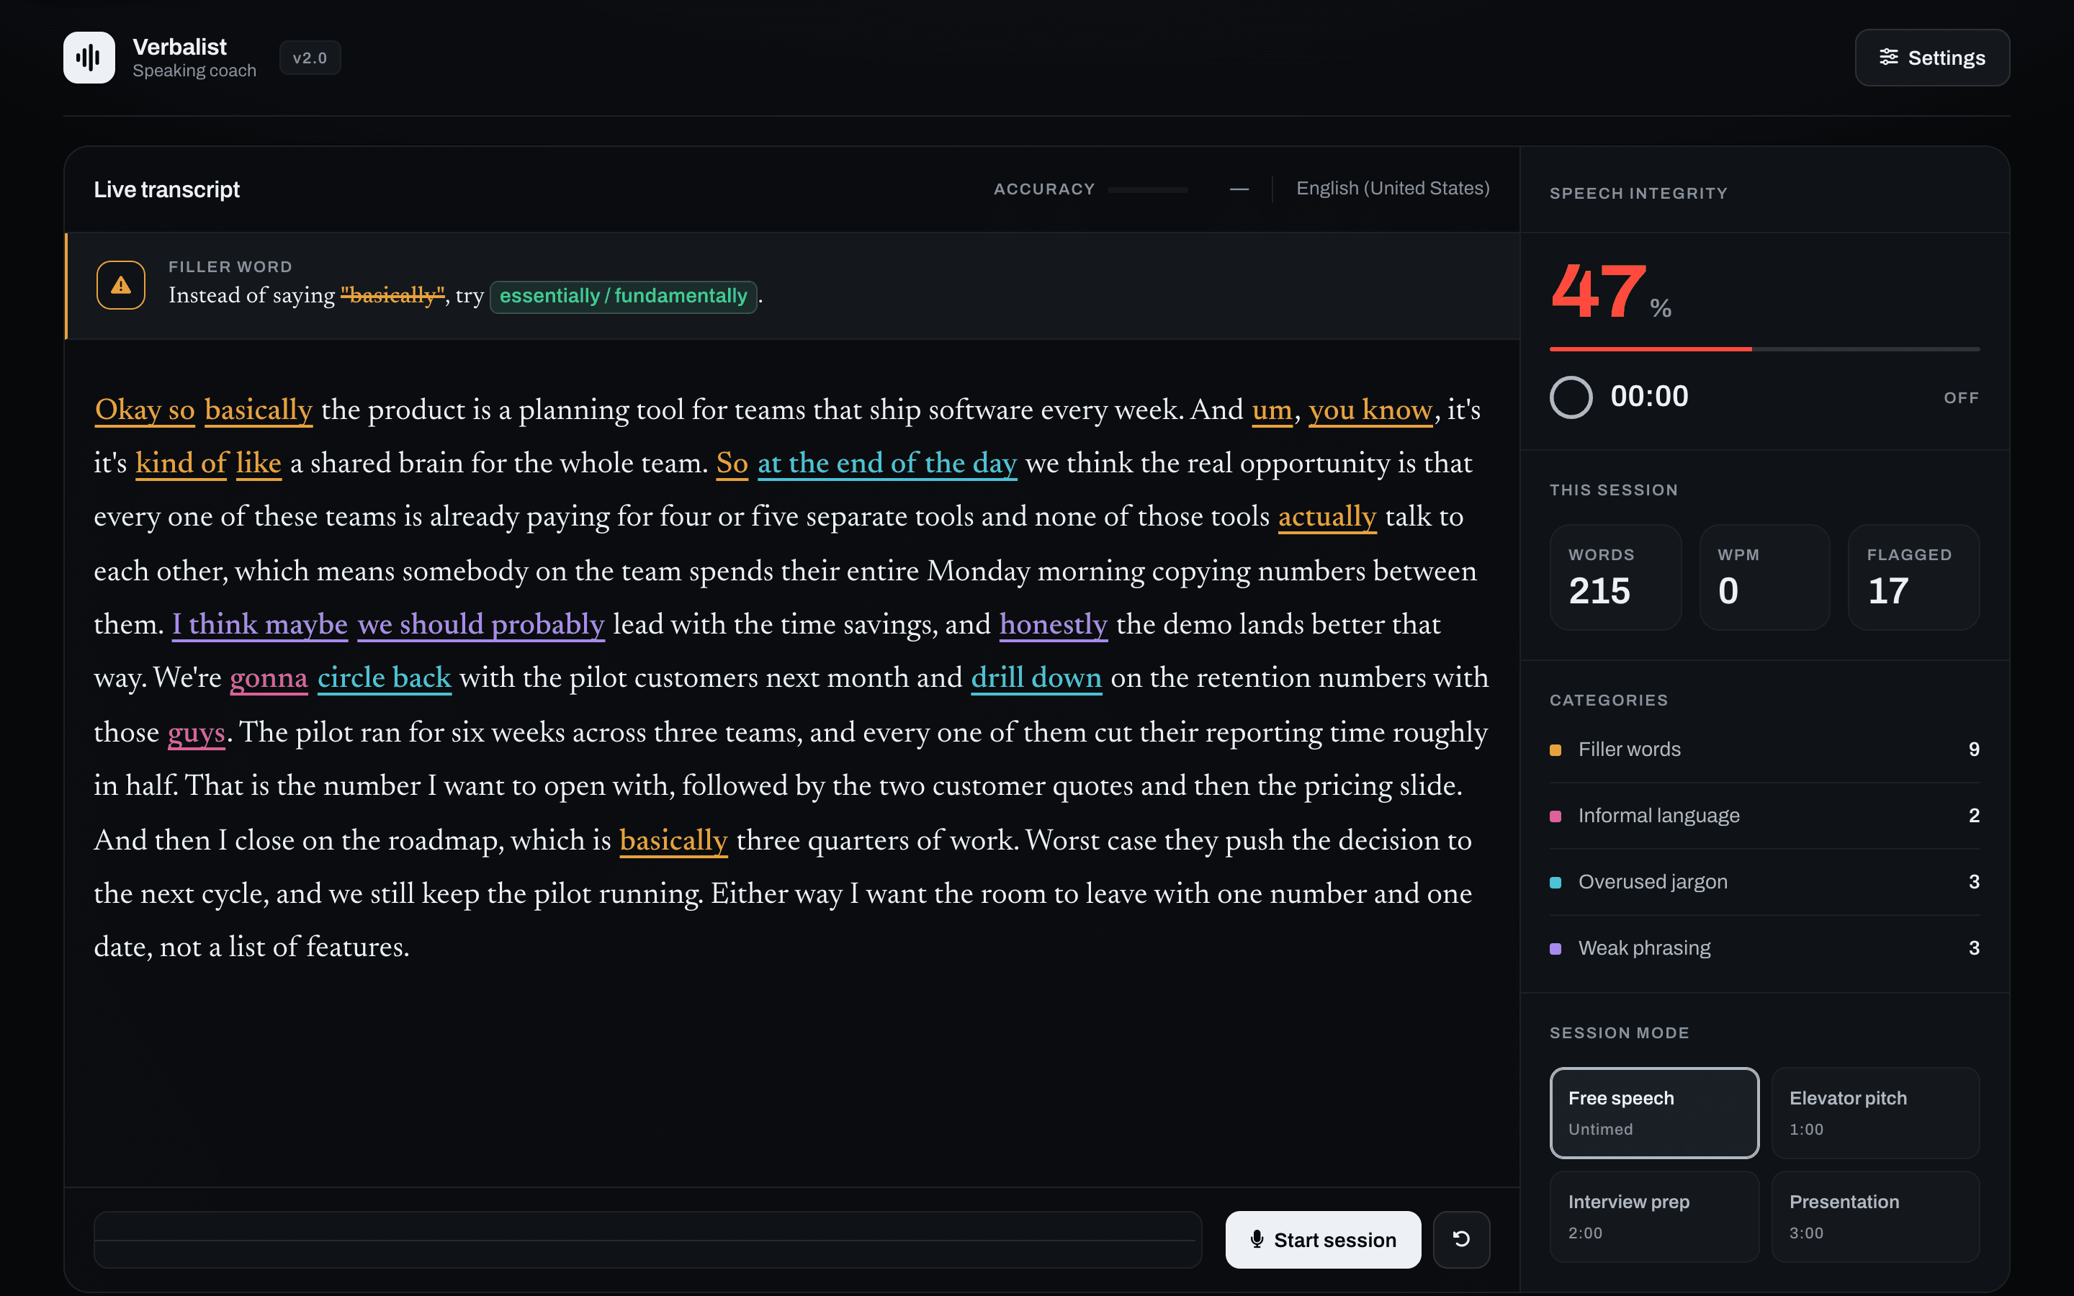This screenshot has width=2074, height=1296.
Task: Click the Live transcript heading
Action: click(x=166, y=189)
